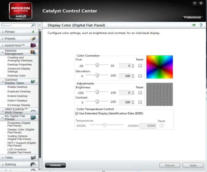Reset Temperature using its reset icon

[x=161, y=126]
